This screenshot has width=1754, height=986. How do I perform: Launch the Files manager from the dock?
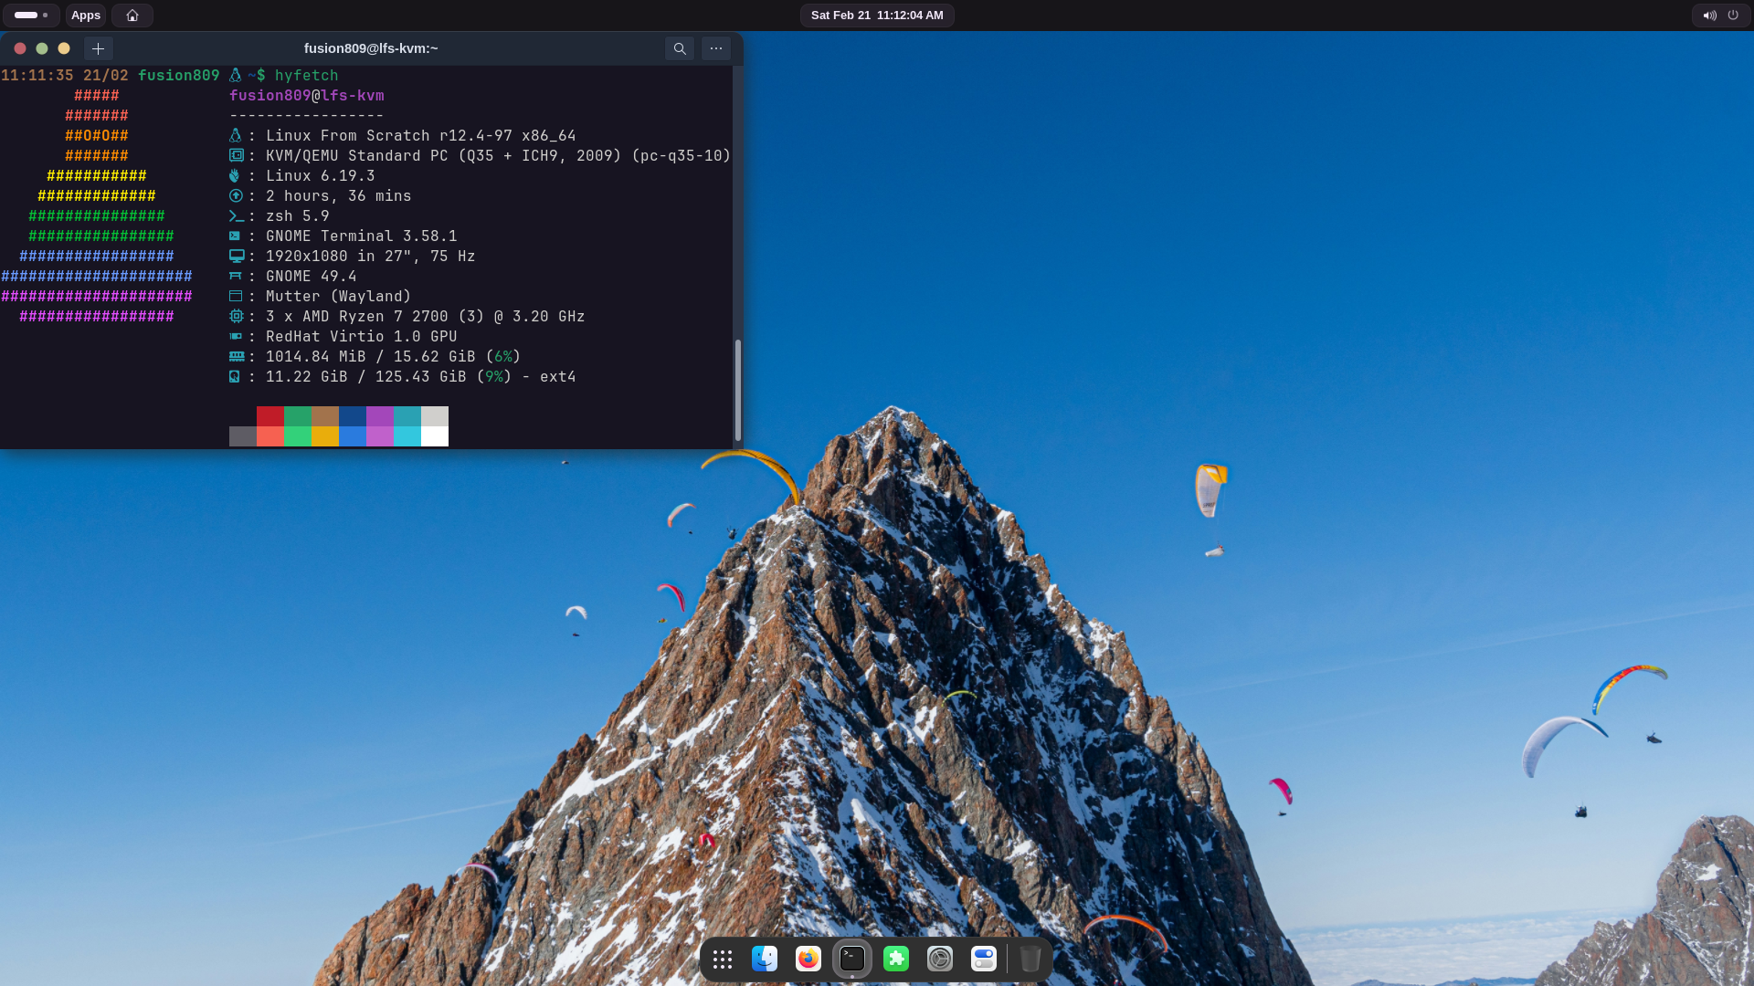765,959
